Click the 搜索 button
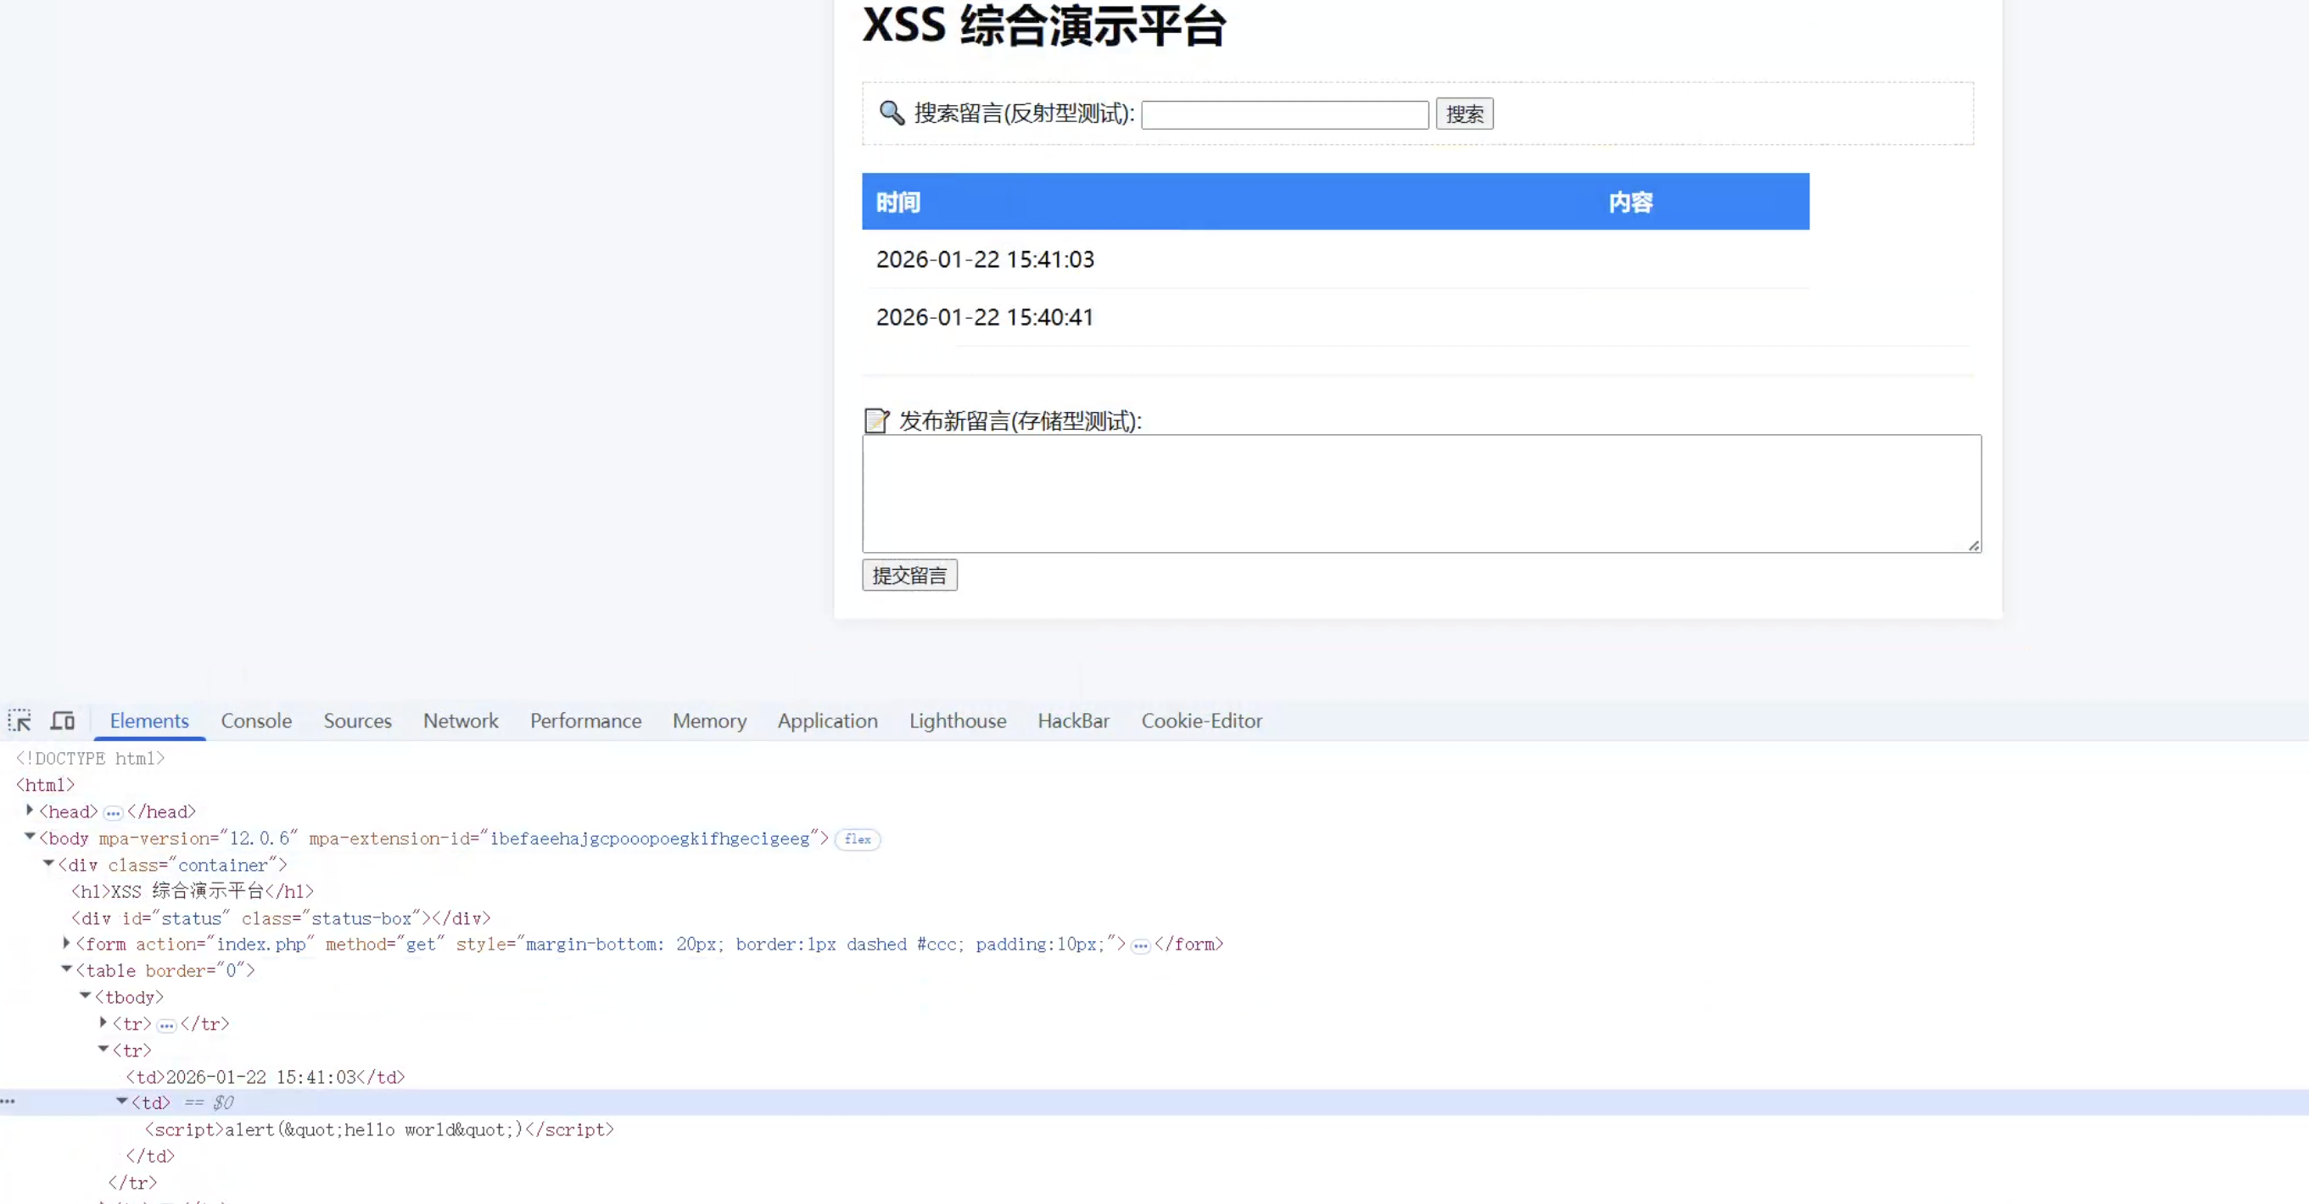 point(1465,114)
